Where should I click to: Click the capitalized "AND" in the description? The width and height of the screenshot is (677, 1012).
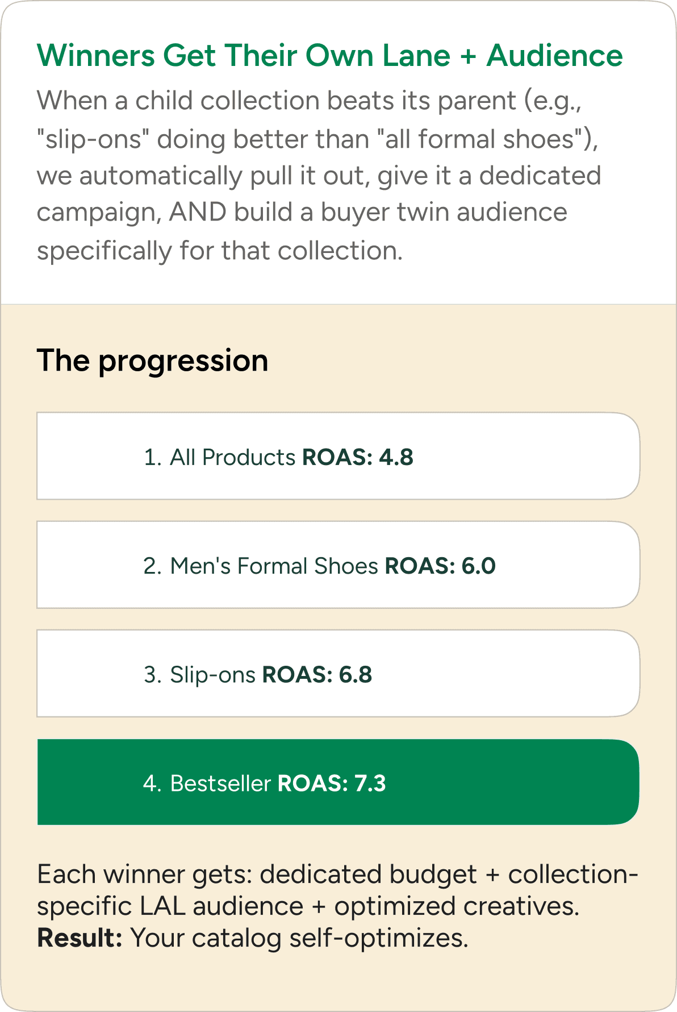pos(198,212)
